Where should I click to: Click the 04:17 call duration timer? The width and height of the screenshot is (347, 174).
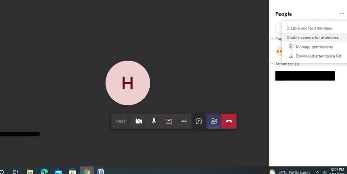point(121,121)
